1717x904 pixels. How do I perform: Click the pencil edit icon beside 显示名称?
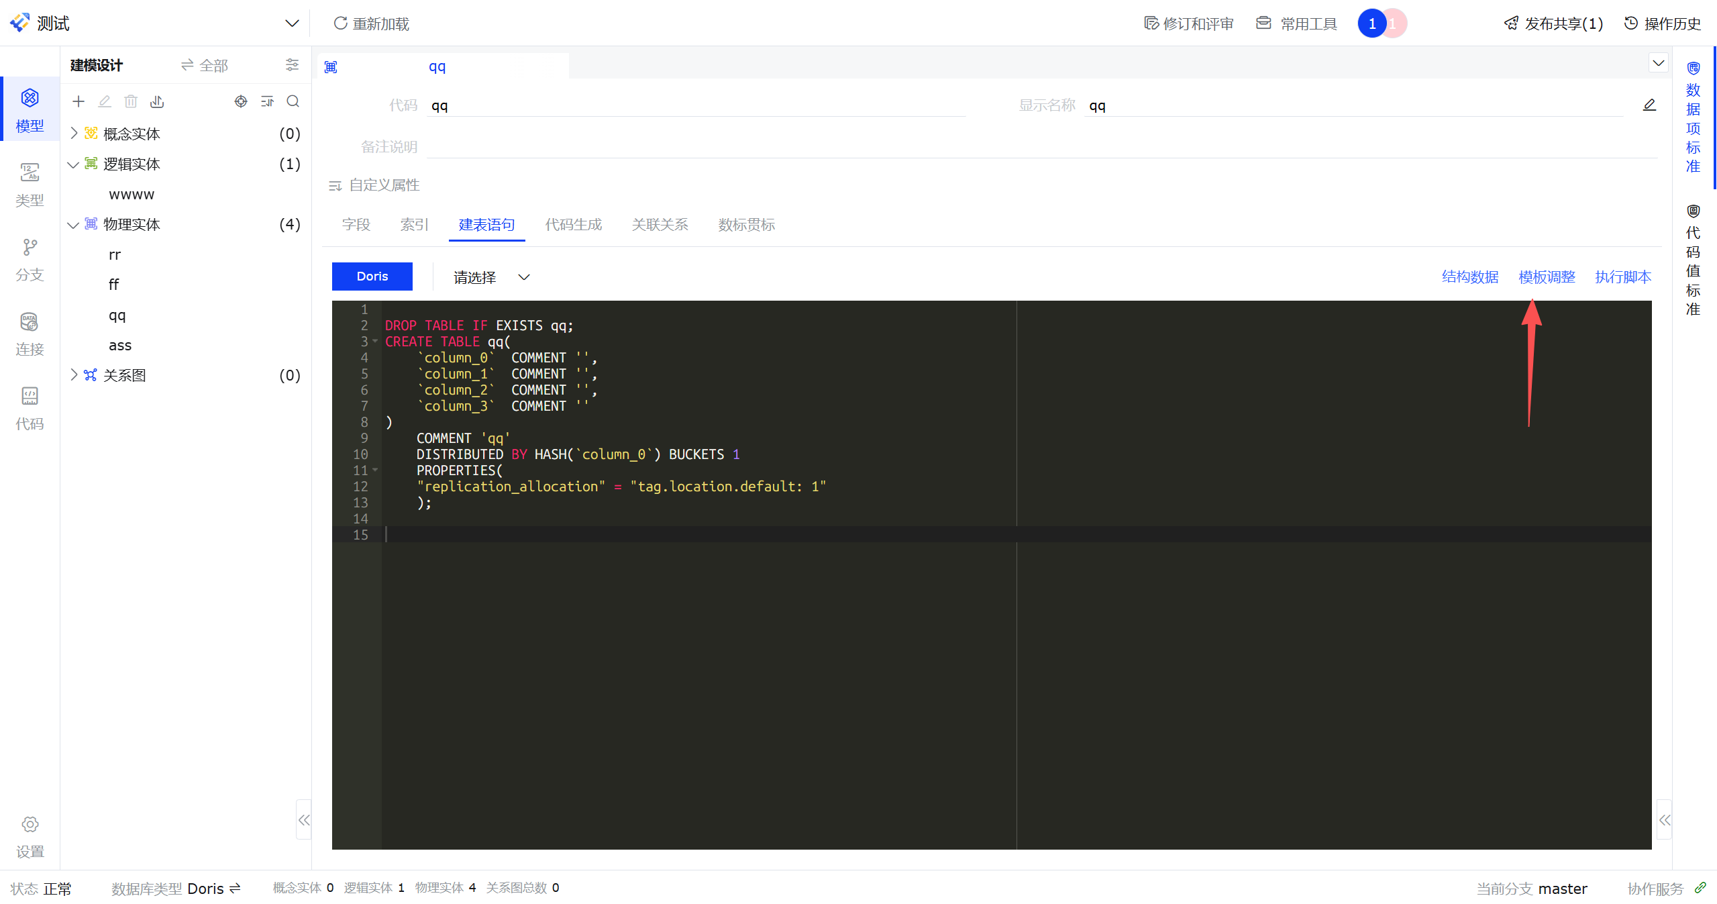click(1649, 105)
